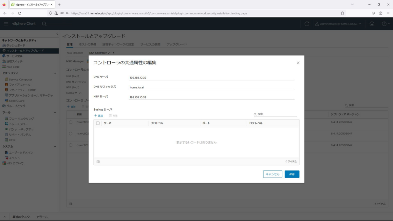Image resolution: width=393 pixels, height=221 pixels.
Task: Open the アラーム bottom tab
Action: coord(42,217)
